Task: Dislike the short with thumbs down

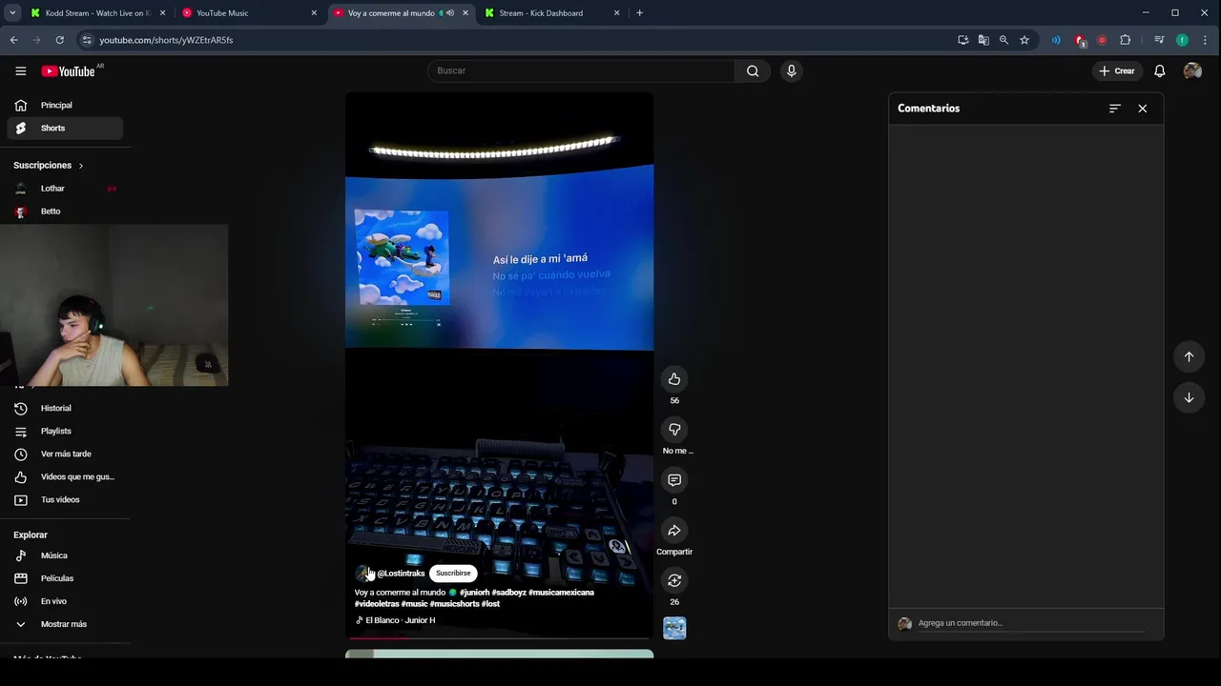Action: 674,430
